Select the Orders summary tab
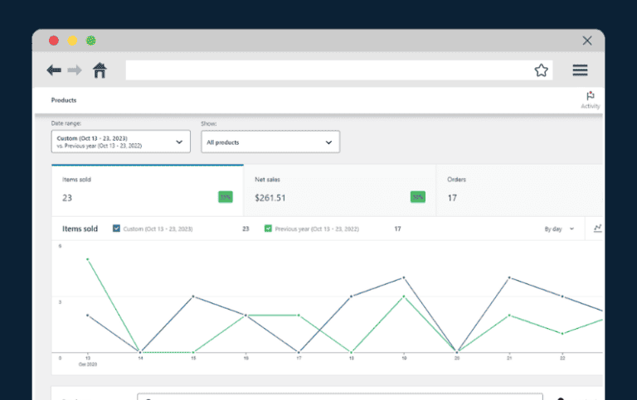This screenshot has height=400, width=637. [x=519, y=190]
